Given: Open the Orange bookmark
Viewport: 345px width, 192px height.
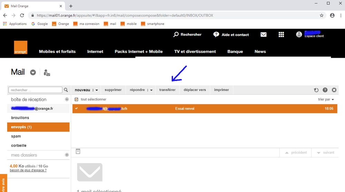Looking at the screenshot, I should [60, 24].
